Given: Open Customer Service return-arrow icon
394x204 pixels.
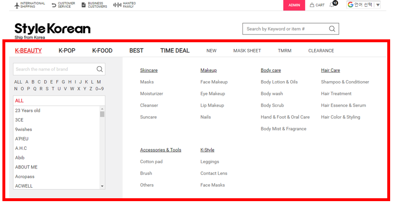Looking at the screenshot, I should pos(53,5).
